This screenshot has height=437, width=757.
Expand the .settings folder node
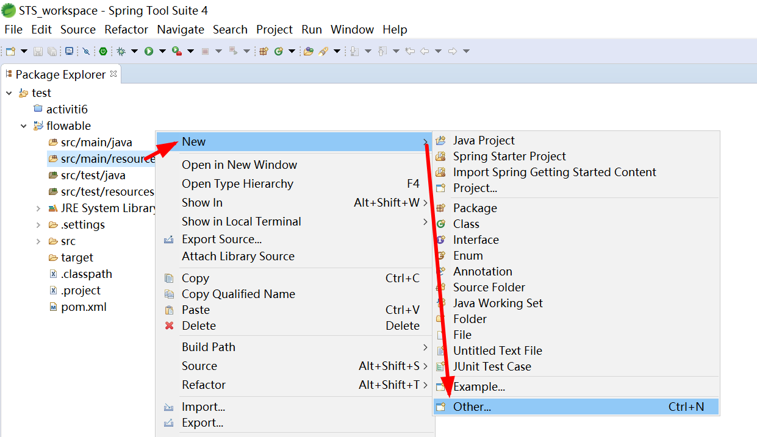tap(38, 225)
